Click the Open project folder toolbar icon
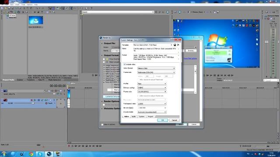 pos(6,8)
